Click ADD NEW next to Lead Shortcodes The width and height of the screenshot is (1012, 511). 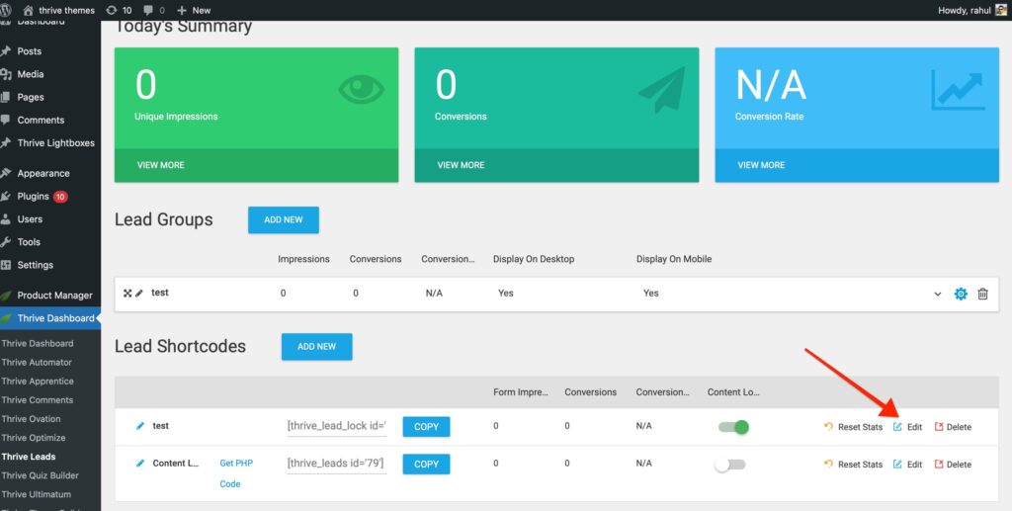pyautogui.click(x=316, y=347)
